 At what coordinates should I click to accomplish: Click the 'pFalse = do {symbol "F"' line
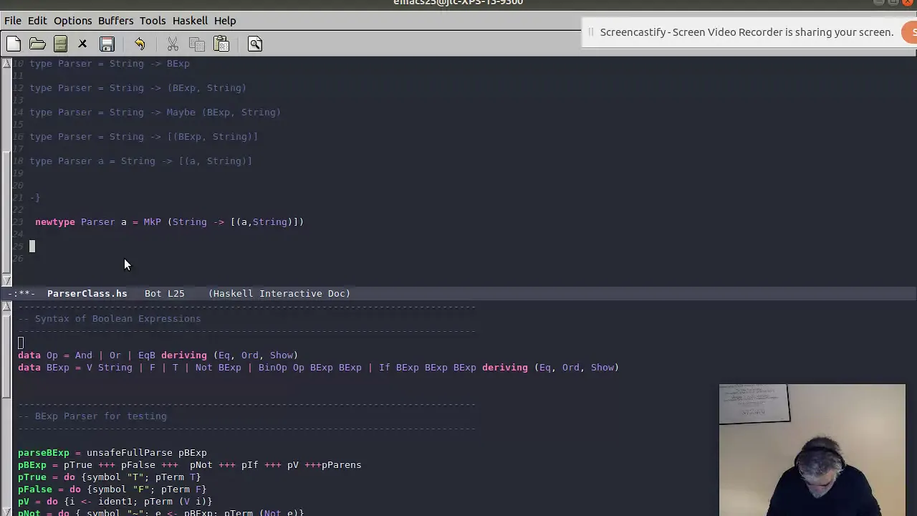(112, 489)
